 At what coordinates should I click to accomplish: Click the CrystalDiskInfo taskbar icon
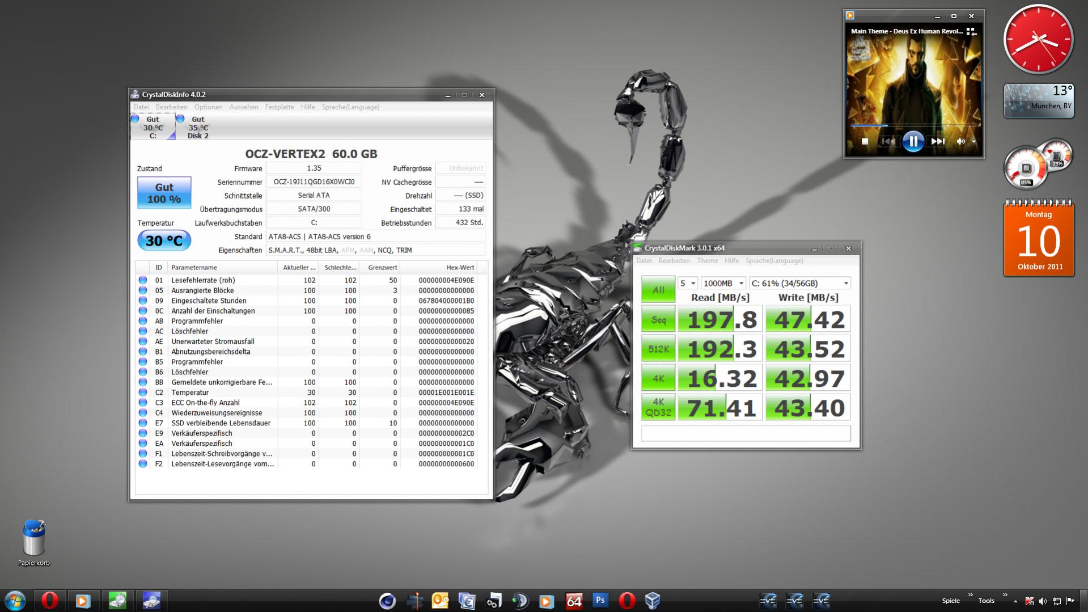151,601
